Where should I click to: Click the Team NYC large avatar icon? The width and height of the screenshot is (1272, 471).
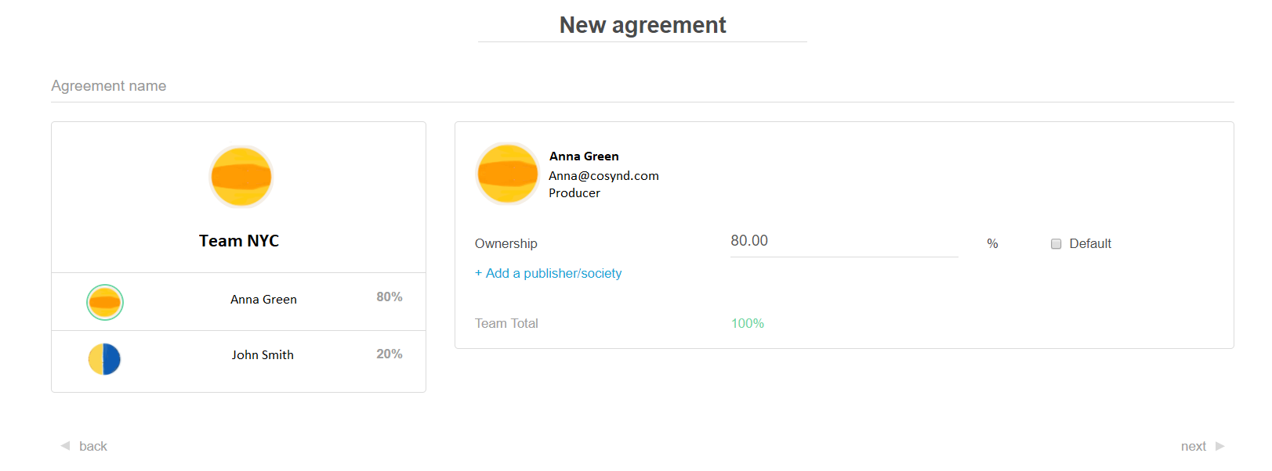(x=241, y=177)
